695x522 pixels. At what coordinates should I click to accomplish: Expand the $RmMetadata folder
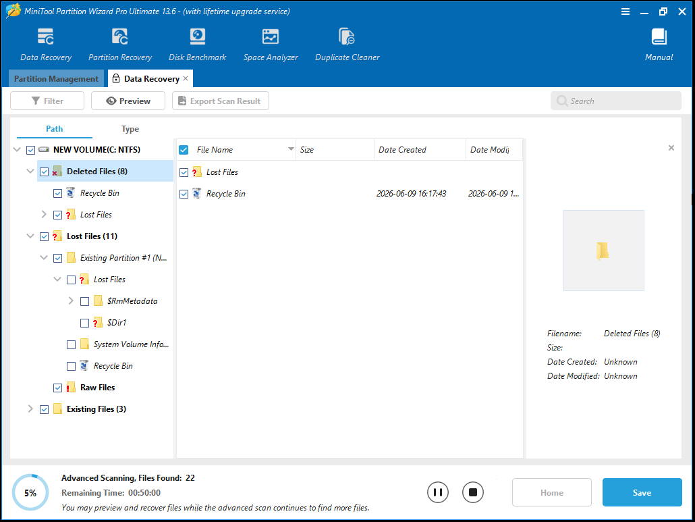[x=71, y=301]
